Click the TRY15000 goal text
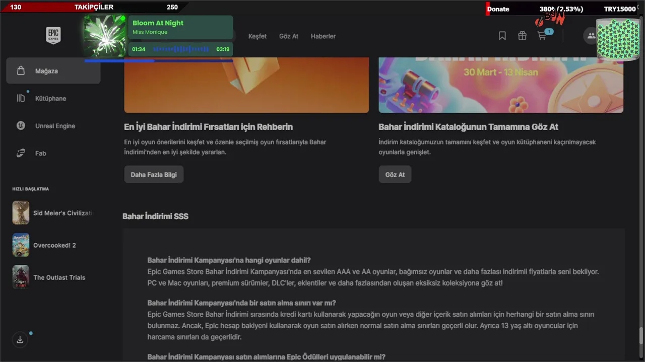 pos(620,9)
